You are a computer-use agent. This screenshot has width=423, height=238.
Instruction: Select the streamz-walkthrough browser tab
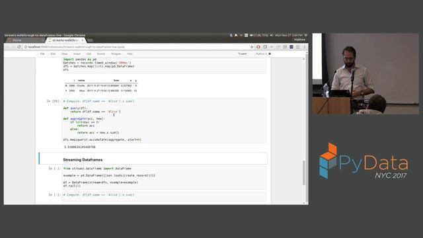click(x=65, y=40)
